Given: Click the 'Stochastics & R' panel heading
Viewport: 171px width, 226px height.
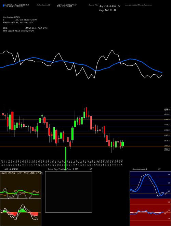Looking at the screenshot, I should pos(140,169).
